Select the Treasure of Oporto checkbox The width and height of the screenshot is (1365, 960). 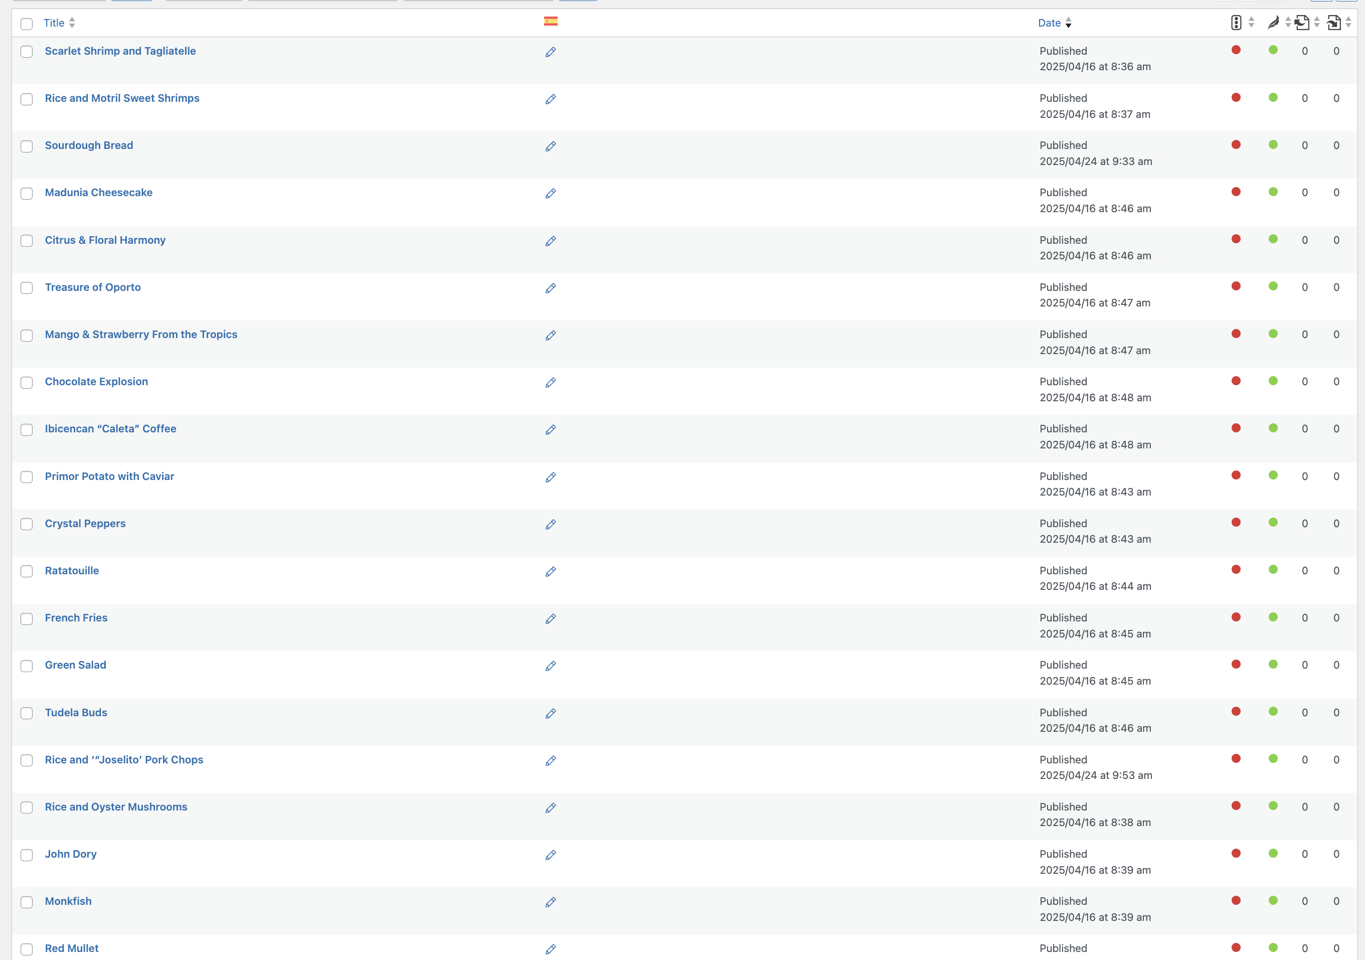pyautogui.click(x=27, y=288)
